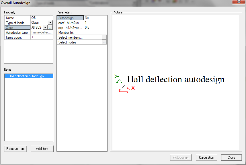
Task: Edit the Name field showing O8
Action: pos(40,18)
